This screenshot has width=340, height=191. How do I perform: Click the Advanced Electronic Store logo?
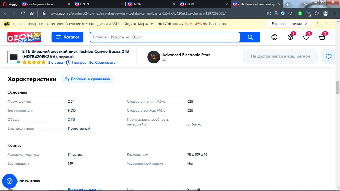click(154, 57)
